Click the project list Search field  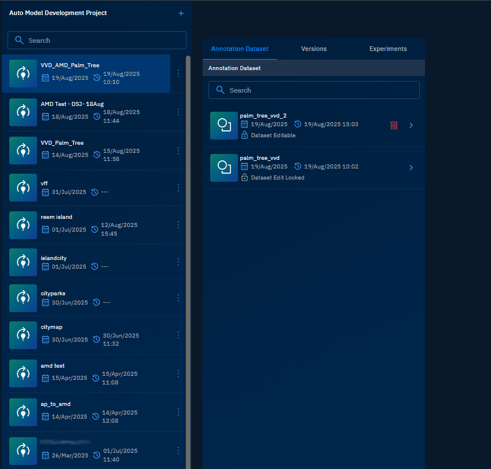point(97,41)
